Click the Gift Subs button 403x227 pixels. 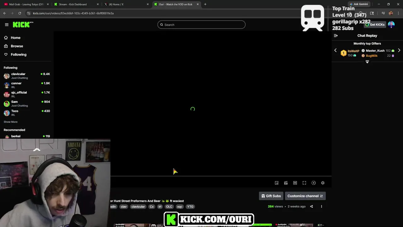(x=271, y=196)
